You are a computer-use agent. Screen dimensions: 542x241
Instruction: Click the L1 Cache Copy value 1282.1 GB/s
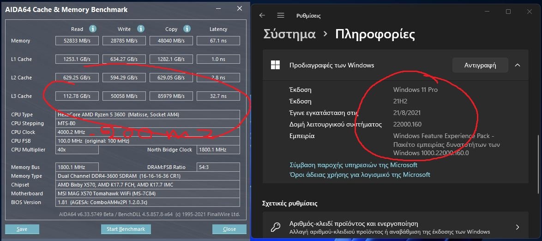tap(171, 59)
